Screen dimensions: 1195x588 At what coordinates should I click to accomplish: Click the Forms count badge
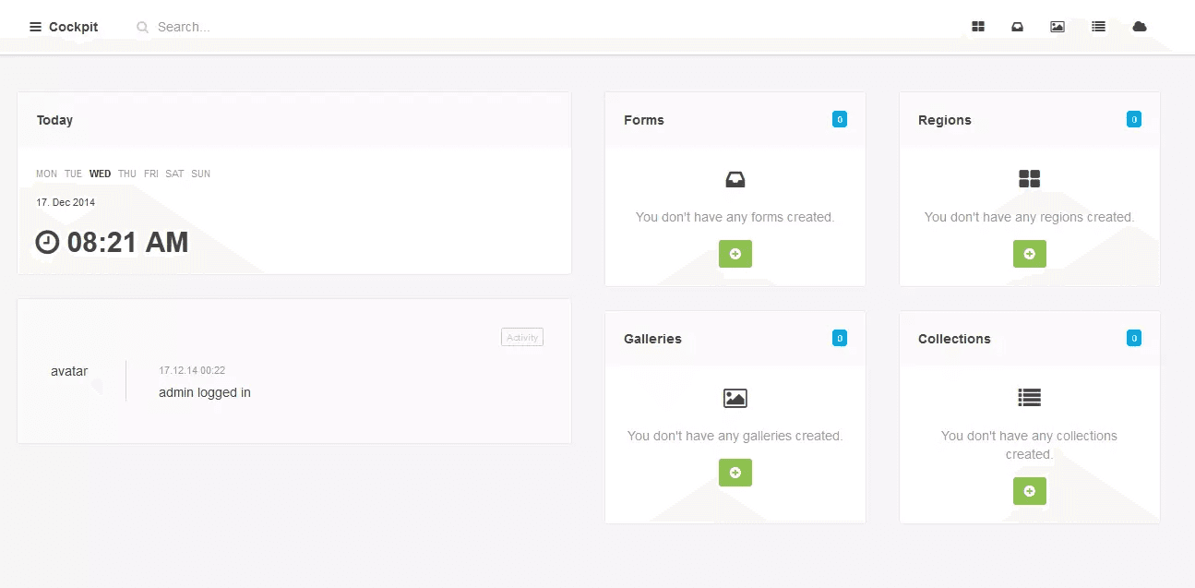[839, 119]
